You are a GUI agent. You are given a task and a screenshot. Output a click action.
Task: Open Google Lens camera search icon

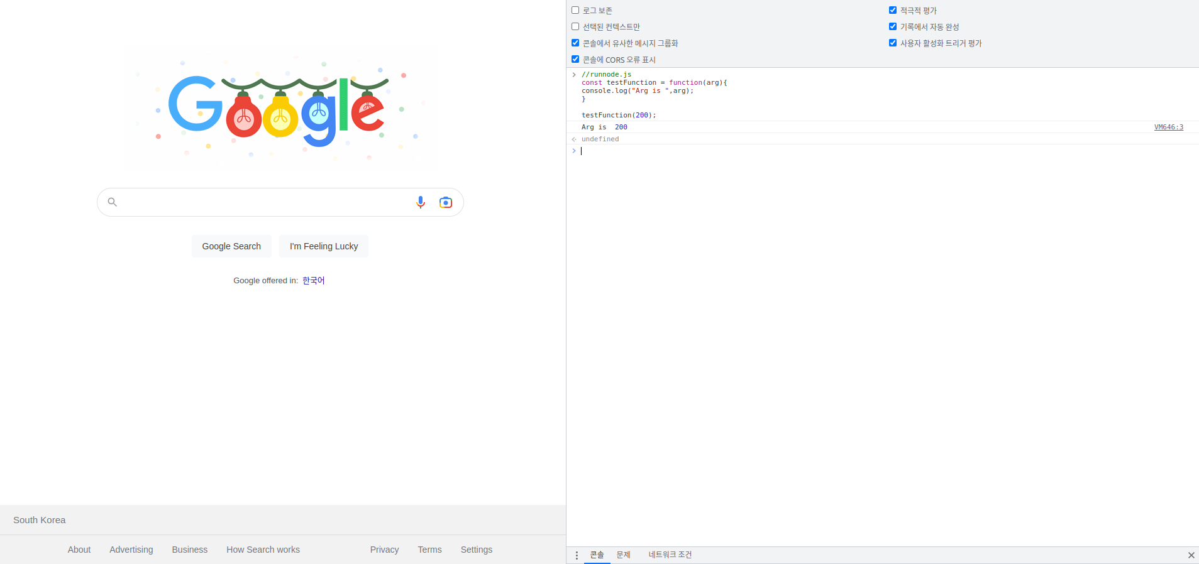click(x=446, y=202)
